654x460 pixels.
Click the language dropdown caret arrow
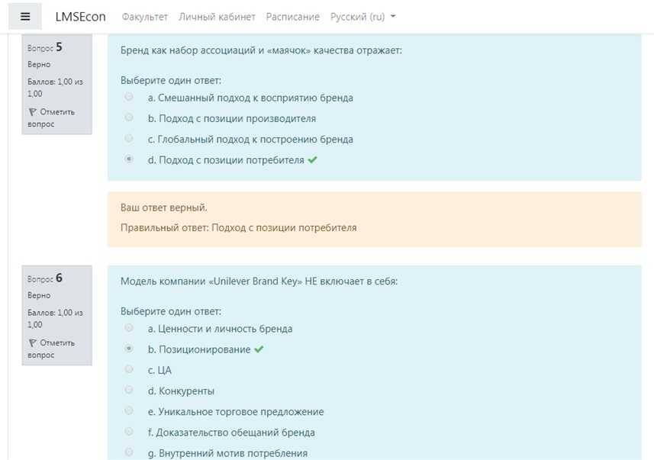(x=393, y=17)
